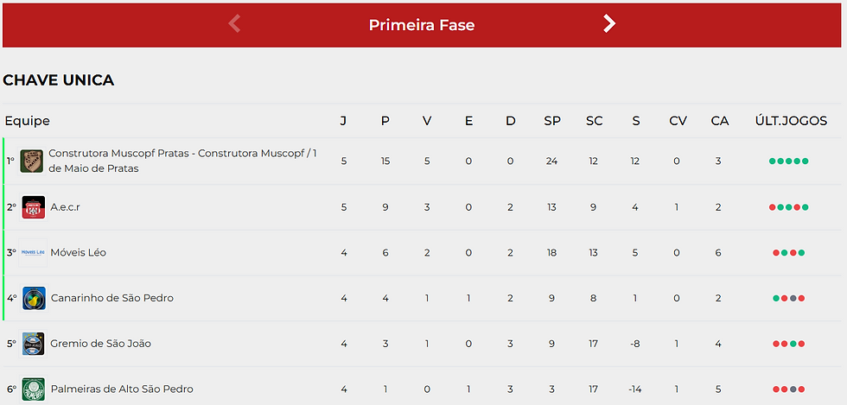Click the Palmeiras de Alto São Pedro logo

[33, 389]
